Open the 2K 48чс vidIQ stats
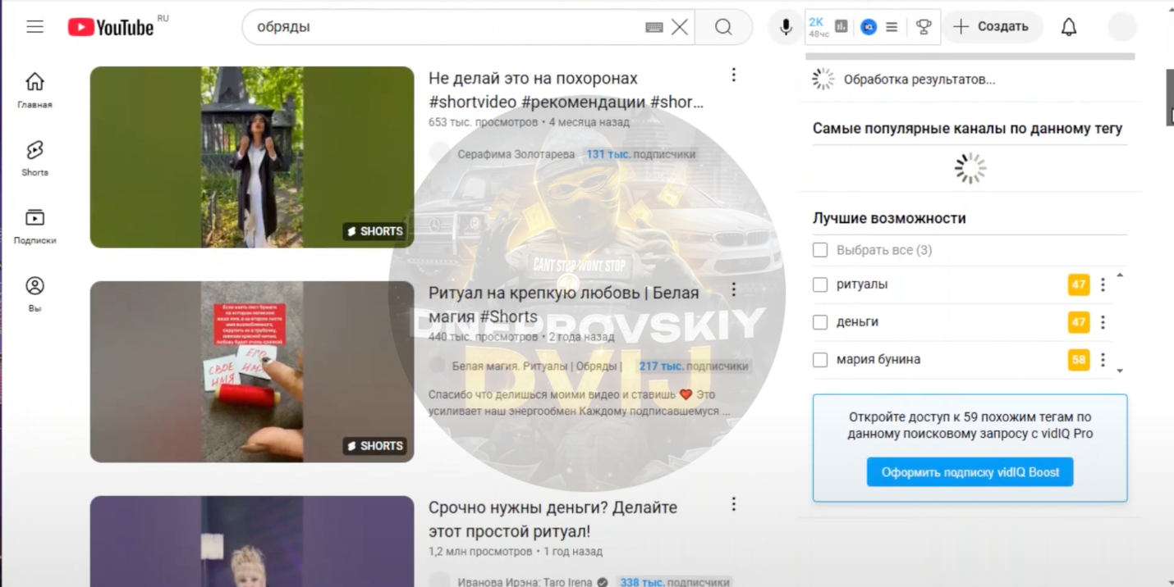This screenshot has width=1174, height=587. click(x=819, y=27)
